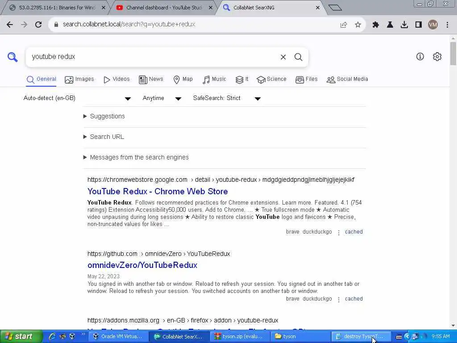Viewport: 457px width, 343px height.
Task: Open options dots for omnidevZero result
Action: point(338,300)
